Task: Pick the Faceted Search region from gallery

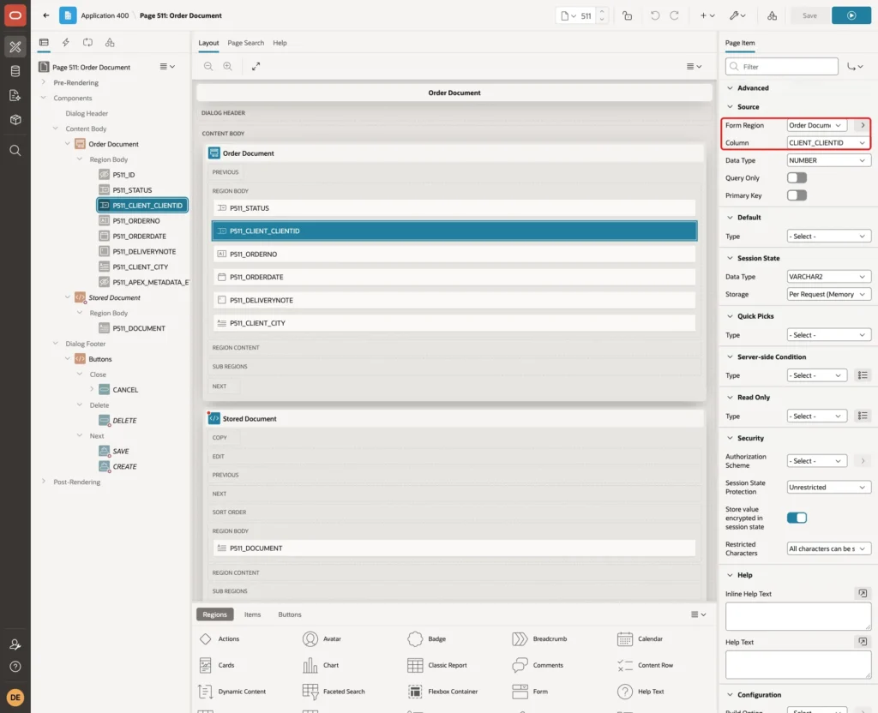Action: coord(334,692)
